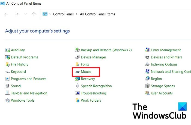Open the Speech Recognition link
The height and width of the screenshot is (125, 191).
click(x=96, y=86)
